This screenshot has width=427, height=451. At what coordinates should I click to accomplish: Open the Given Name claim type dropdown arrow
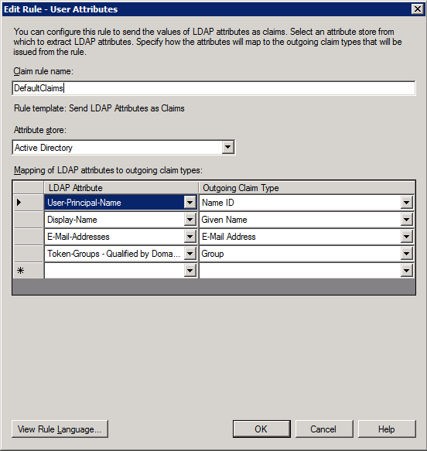click(407, 220)
